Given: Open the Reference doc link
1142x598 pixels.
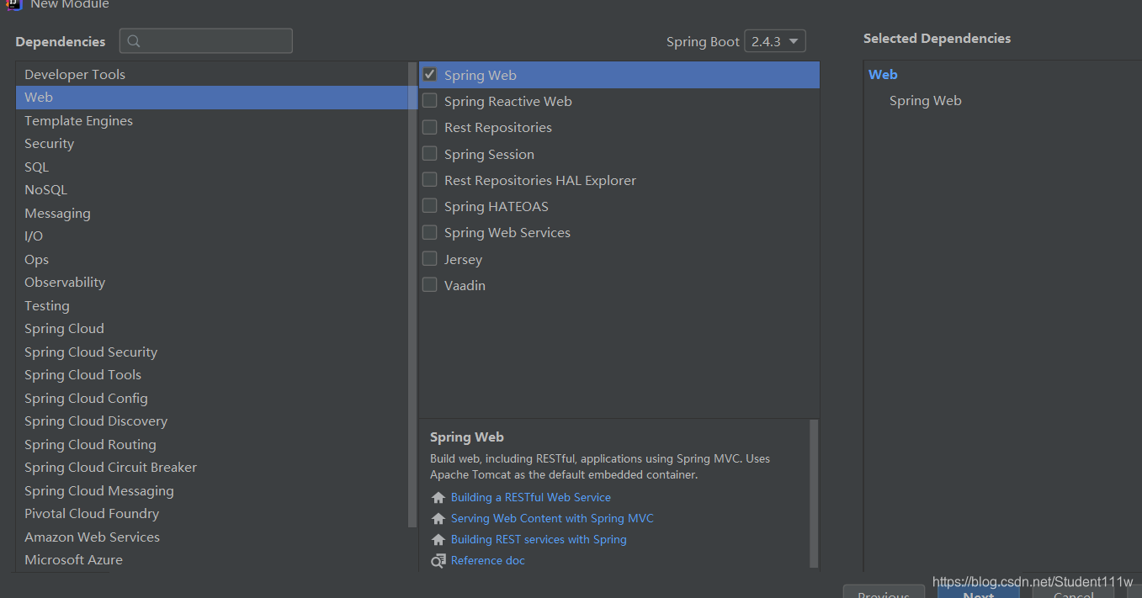Looking at the screenshot, I should pos(488,561).
